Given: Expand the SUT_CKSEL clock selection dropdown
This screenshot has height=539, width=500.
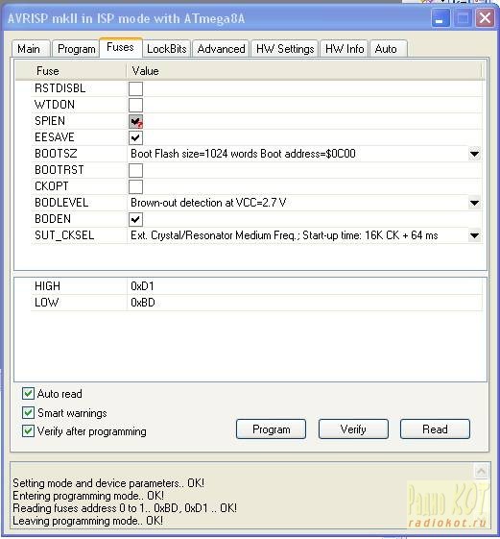Looking at the screenshot, I should [475, 235].
